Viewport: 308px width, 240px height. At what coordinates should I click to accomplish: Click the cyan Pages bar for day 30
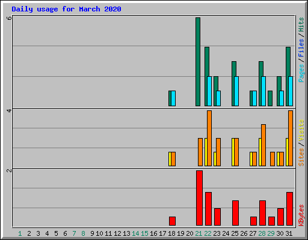(x=282, y=98)
